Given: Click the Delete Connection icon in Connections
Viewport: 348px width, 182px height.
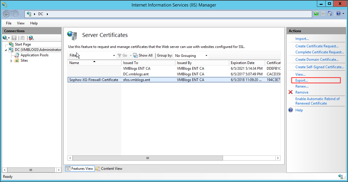Looking at the screenshot, I should click(31, 38).
